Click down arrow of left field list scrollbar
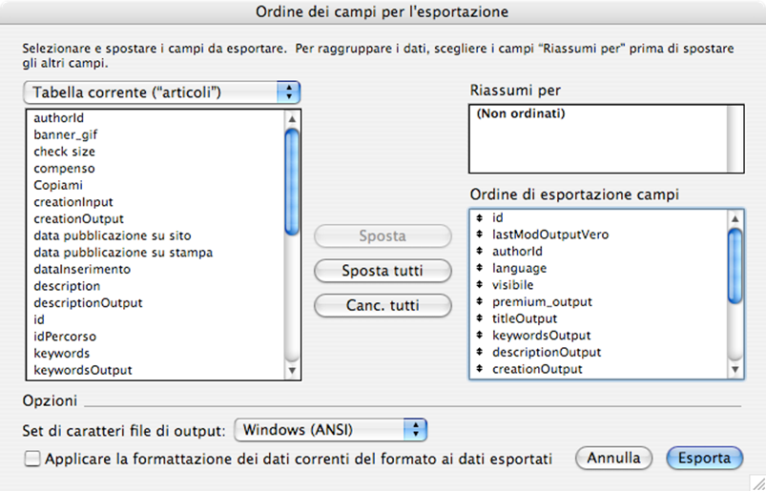 coord(292,371)
